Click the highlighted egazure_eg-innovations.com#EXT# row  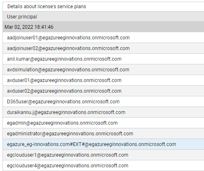[x=103, y=144]
